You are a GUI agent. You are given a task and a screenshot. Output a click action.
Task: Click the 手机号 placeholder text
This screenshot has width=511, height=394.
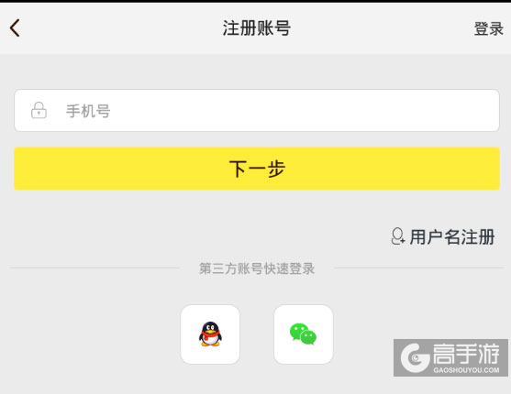pos(88,111)
